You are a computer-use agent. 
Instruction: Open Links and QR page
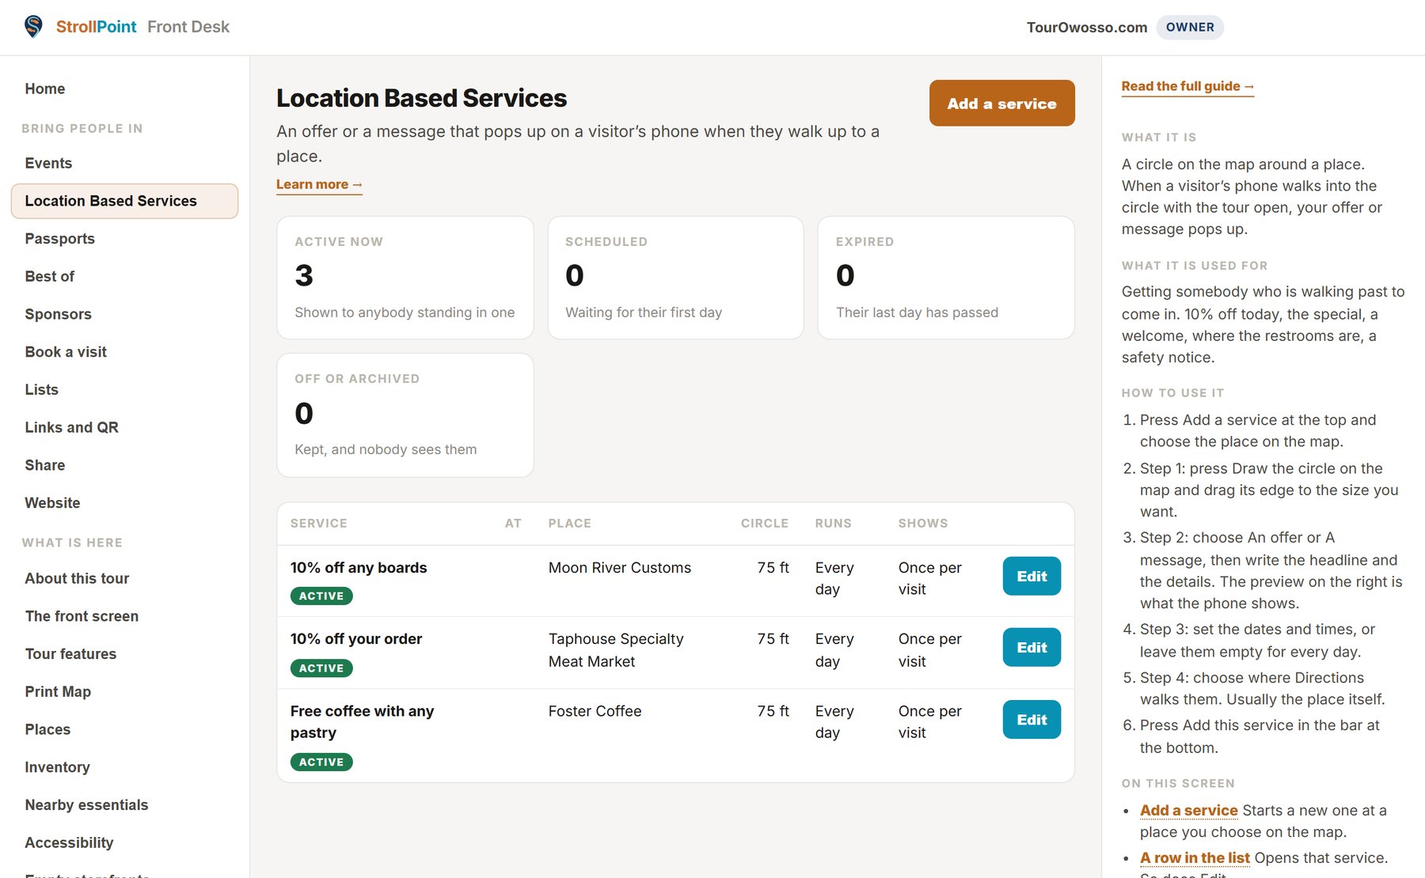[71, 427]
